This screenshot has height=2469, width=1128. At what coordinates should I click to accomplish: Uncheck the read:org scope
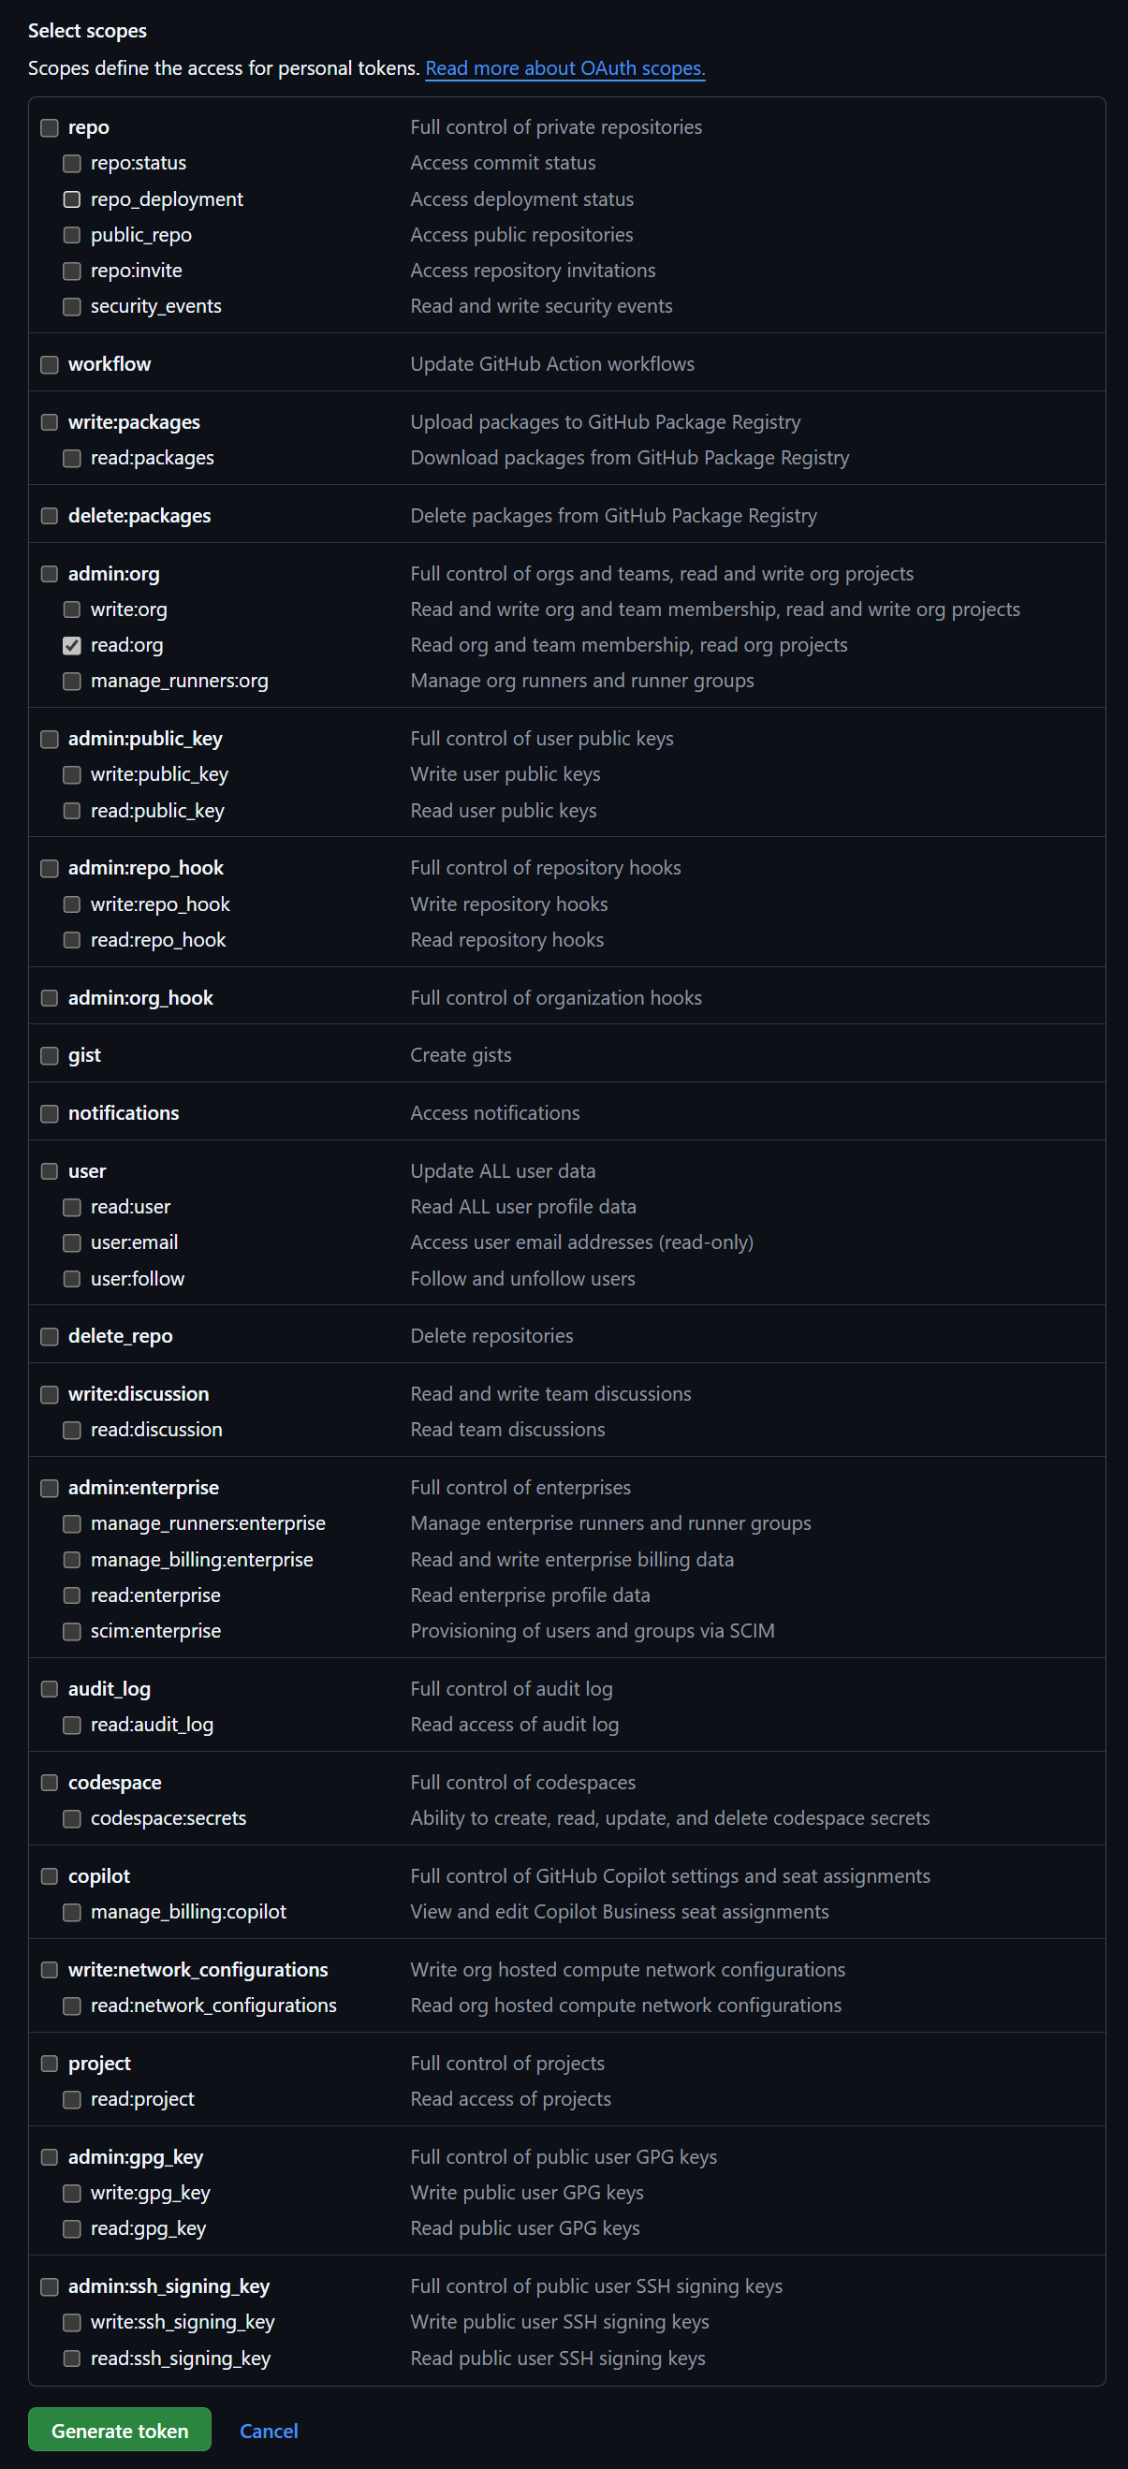point(72,645)
